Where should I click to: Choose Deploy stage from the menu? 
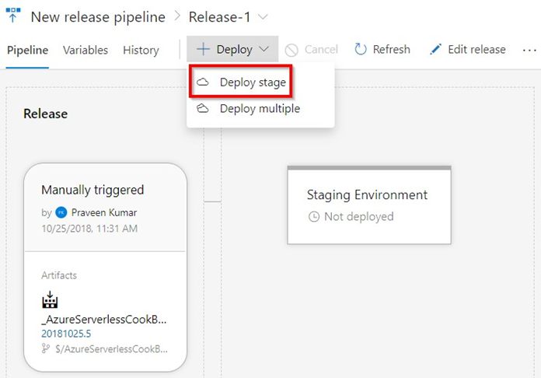[252, 82]
